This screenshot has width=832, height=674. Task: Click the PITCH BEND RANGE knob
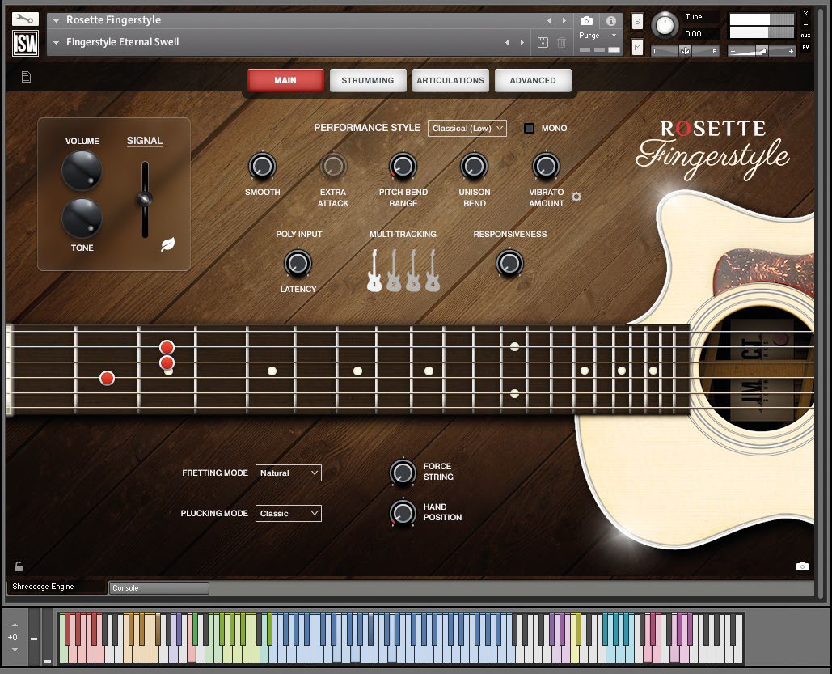(x=403, y=166)
